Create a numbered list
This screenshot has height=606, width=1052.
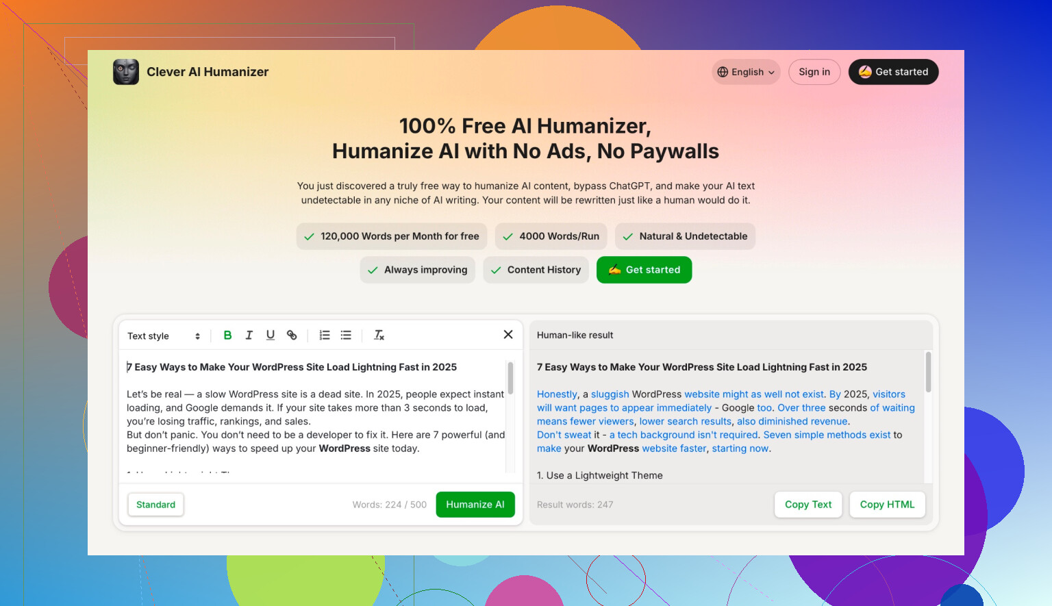[325, 335]
